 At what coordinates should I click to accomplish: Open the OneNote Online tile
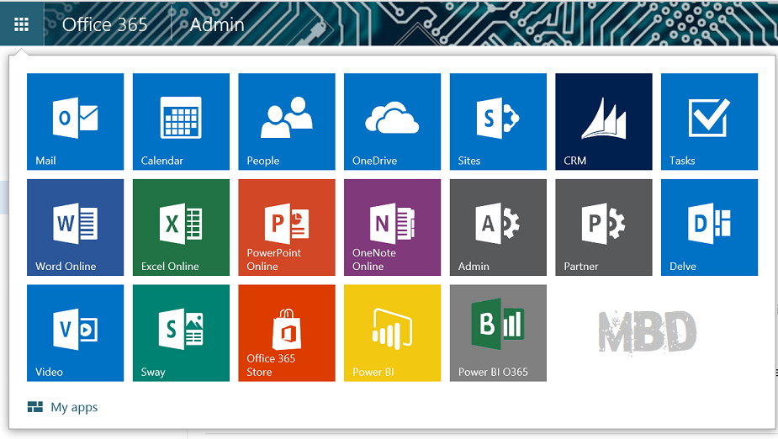point(392,227)
